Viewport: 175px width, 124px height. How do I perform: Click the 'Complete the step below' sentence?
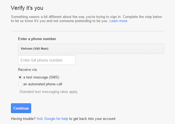pyautogui.click(x=142, y=17)
